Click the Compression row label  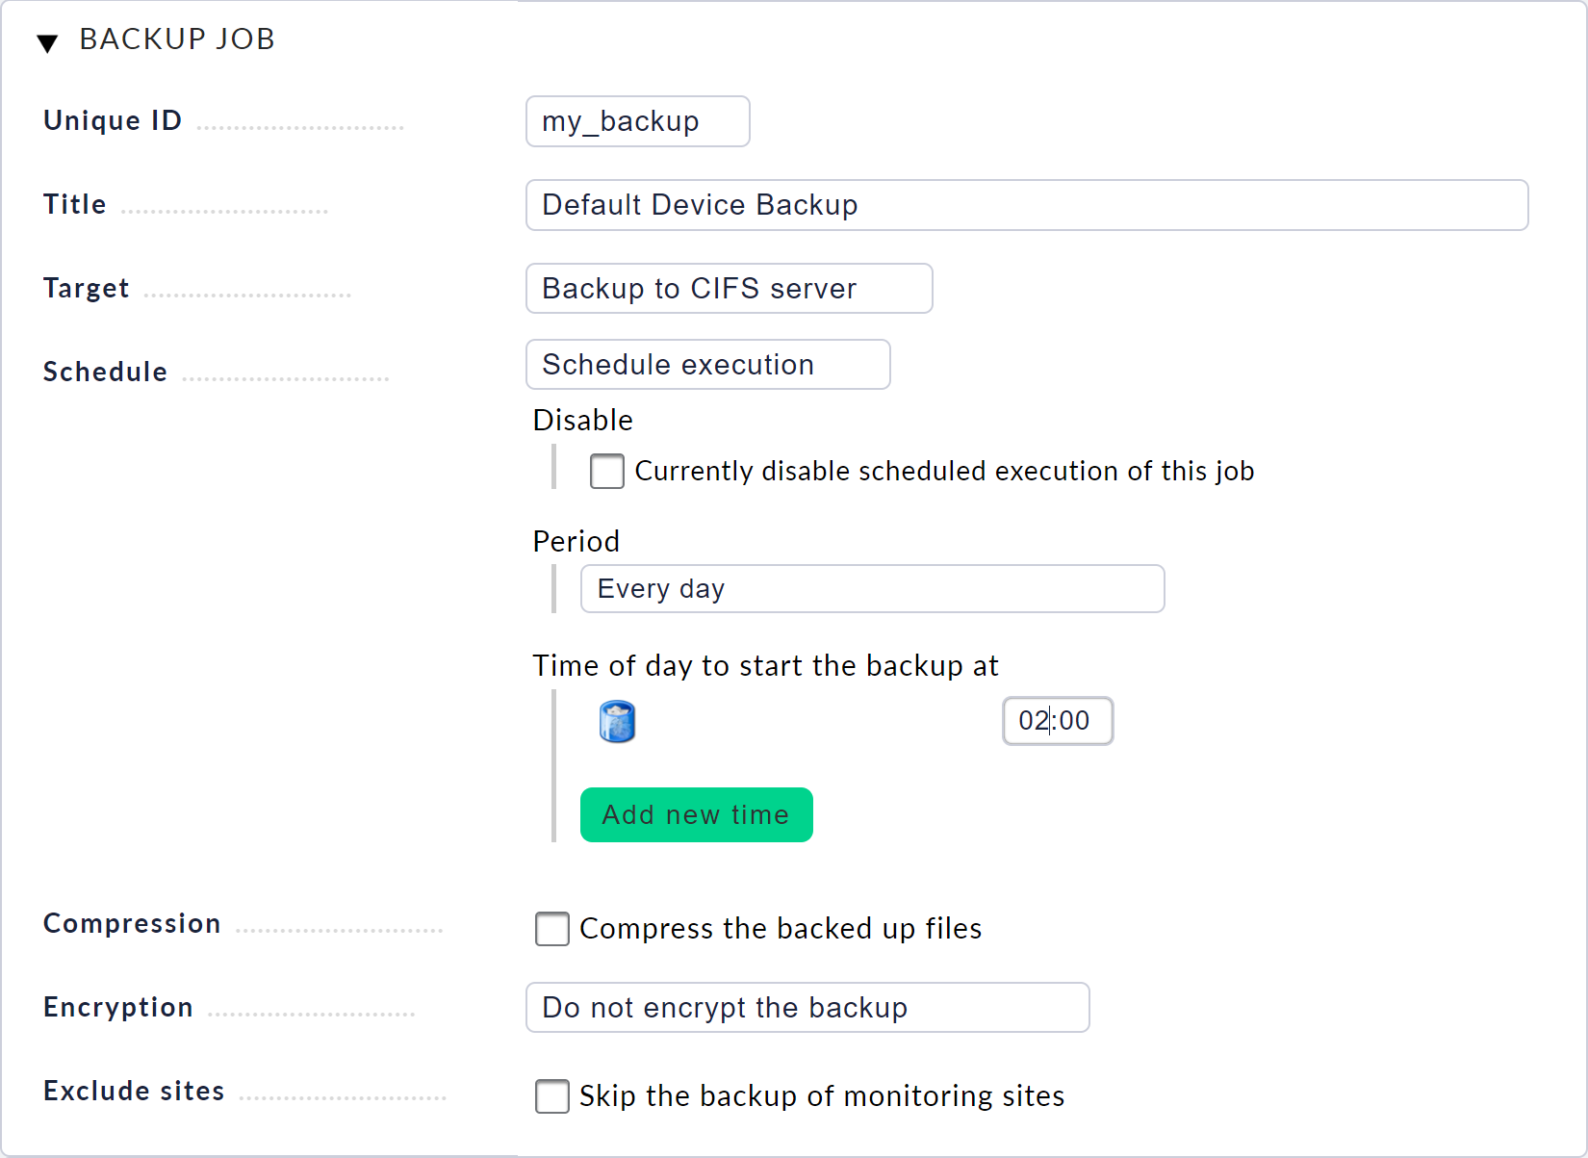(132, 923)
